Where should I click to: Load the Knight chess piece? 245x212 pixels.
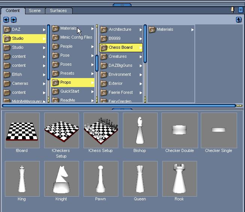click(61, 179)
